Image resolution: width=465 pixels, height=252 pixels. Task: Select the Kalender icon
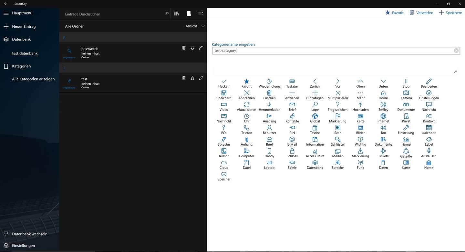click(x=429, y=130)
